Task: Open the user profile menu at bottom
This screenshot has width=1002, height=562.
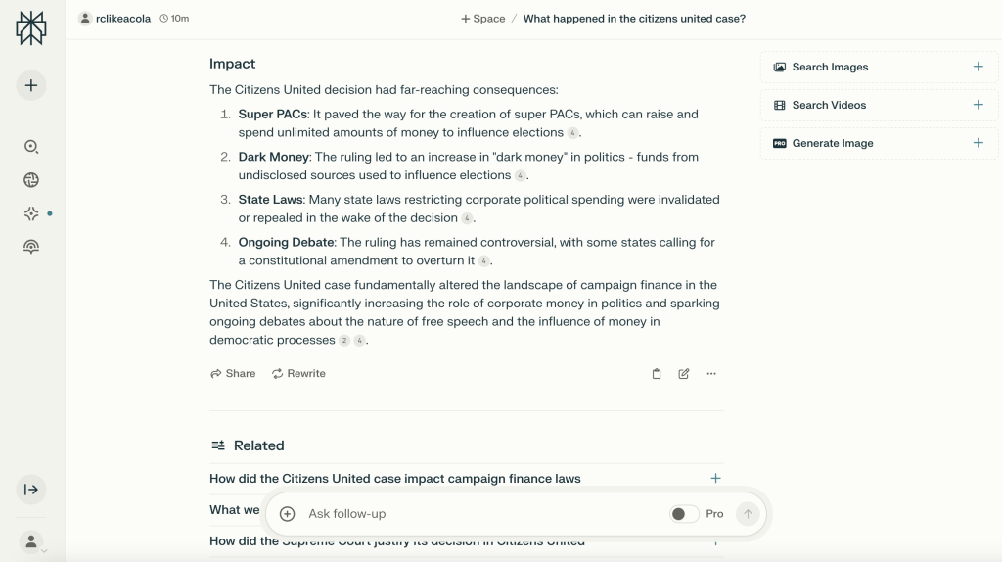Action: pyautogui.click(x=32, y=540)
